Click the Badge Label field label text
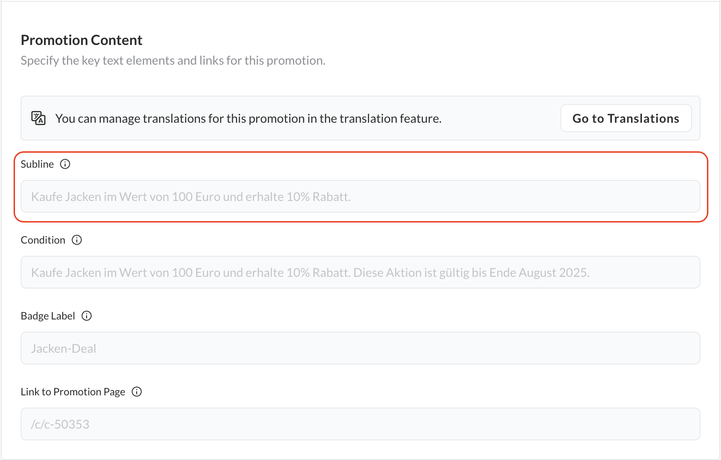This screenshot has width=721, height=460. 48,316
